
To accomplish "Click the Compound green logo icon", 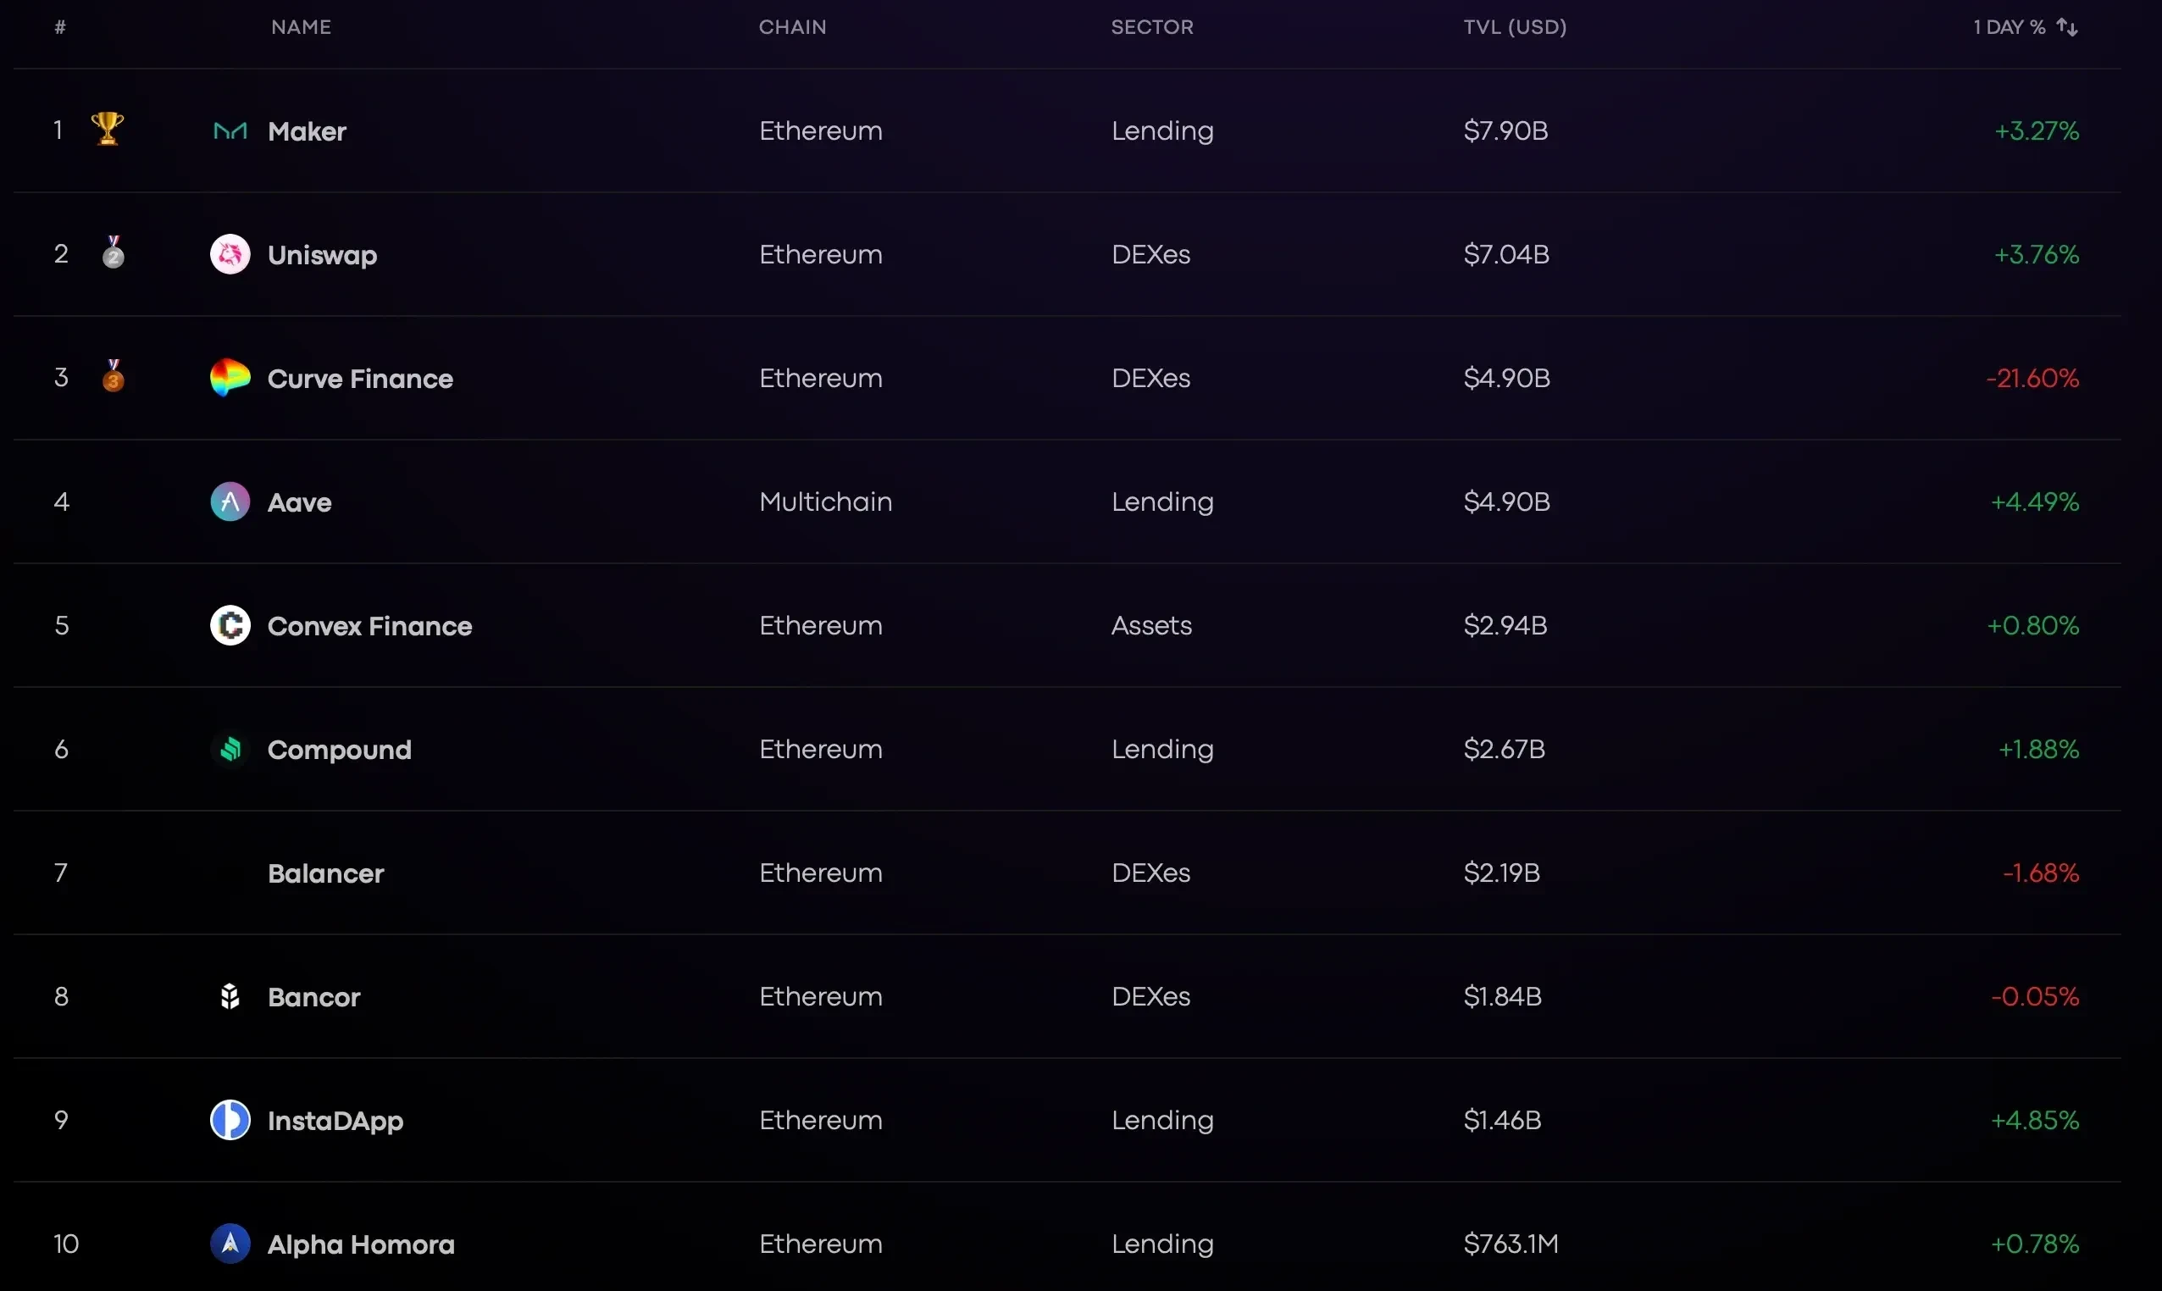I will point(230,749).
